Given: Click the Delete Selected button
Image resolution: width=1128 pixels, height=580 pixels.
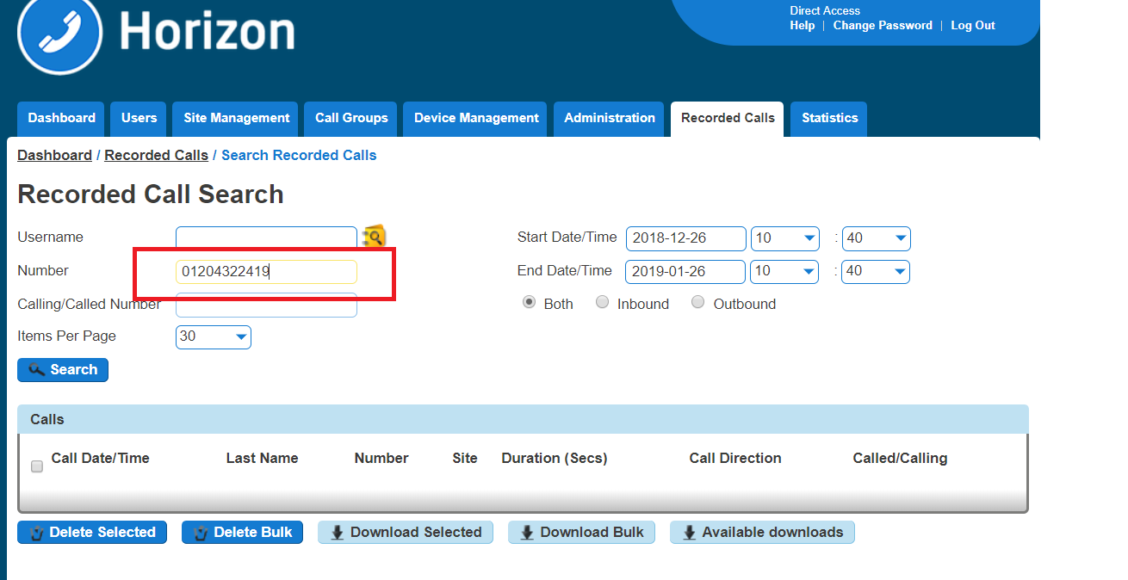Looking at the screenshot, I should [x=92, y=533].
